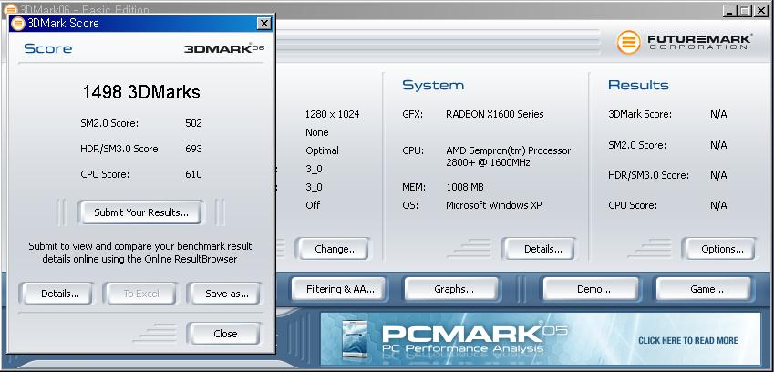Viewport: 774px width, 372px height.
Task: Click the 3DMark Score dialog title bar
Action: click(x=140, y=23)
